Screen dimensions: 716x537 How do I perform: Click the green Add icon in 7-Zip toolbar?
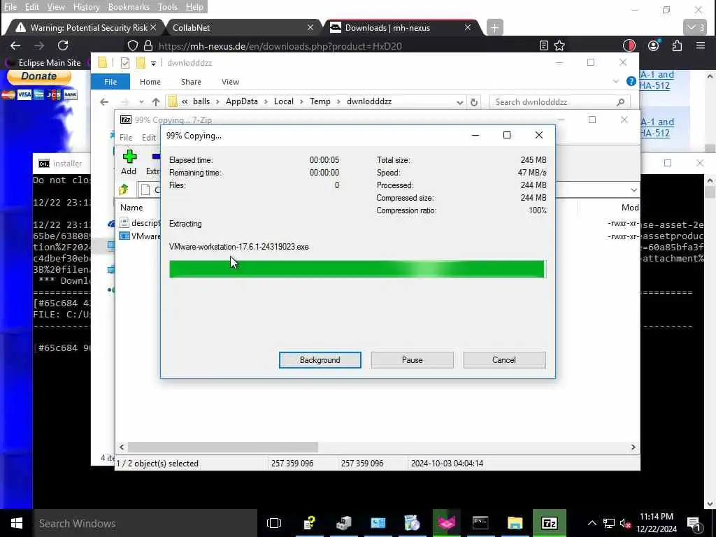click(129, 157)
